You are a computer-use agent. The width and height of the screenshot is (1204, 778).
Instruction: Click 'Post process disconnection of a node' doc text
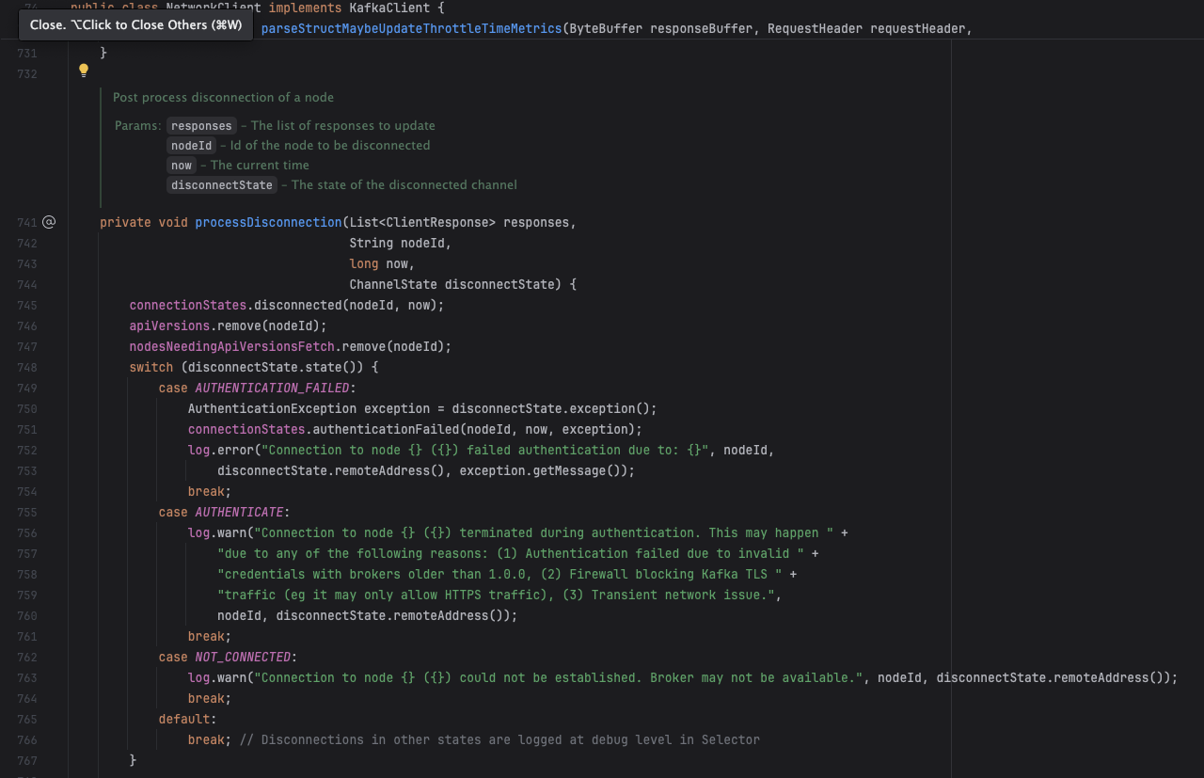[223, 97]
